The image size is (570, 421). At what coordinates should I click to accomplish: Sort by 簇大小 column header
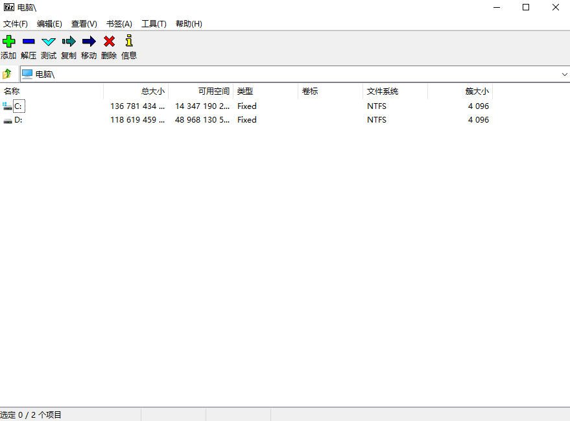click(460, 91)
